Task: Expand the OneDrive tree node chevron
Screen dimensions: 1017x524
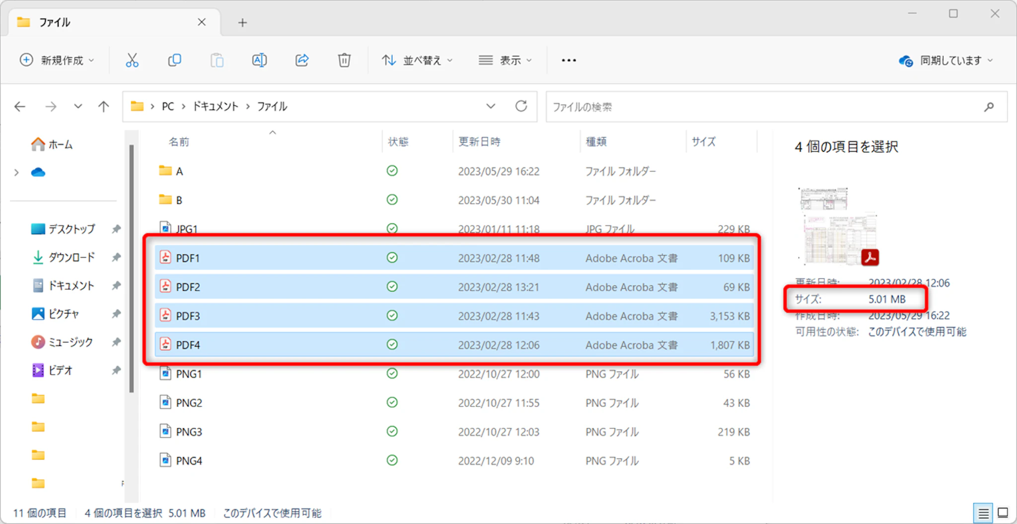Action: pos(16,173)
